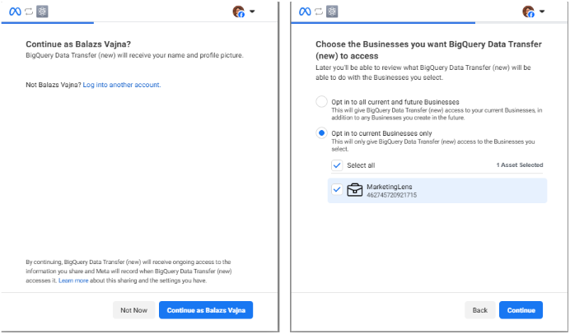Go back using the Back button
The width and height of the screenshot is (570, 334).
480,310
